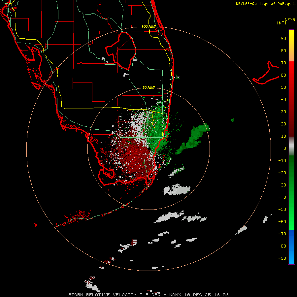The height and width of the screenshot is (297, 297).
Task: Click the KT units label above the color scale
Action: pos(282,23)
